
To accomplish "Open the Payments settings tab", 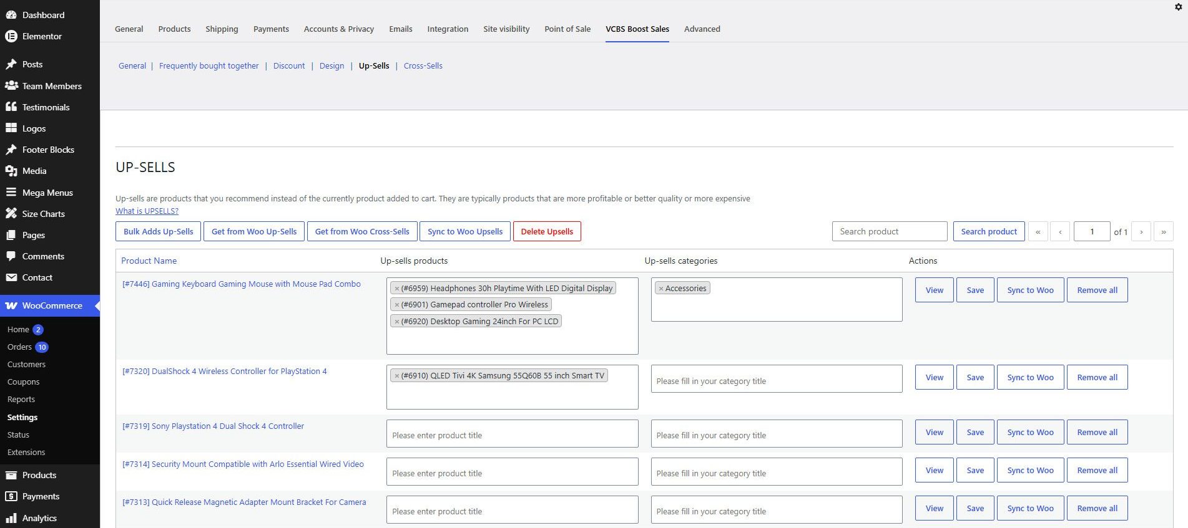I will tap(271, 29).
